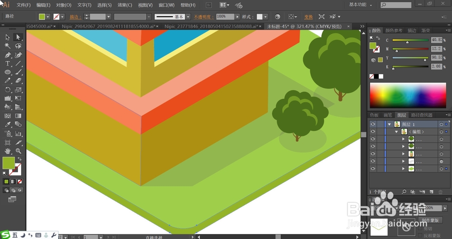Image resolution: width=452 pixels, height=239 pixels.
Task: Select the Symbol Sprayer tool
Action: coord(8,134)
